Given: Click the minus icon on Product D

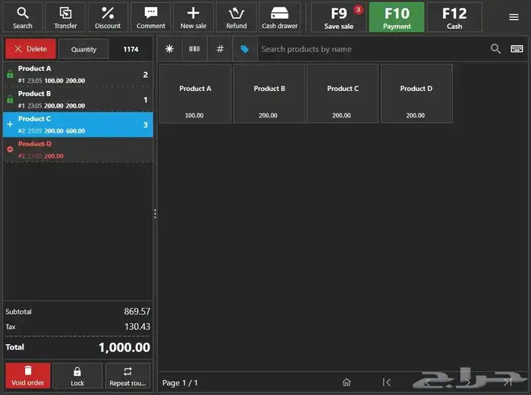Looking at the screenshot, I should [x=10, y=149].
